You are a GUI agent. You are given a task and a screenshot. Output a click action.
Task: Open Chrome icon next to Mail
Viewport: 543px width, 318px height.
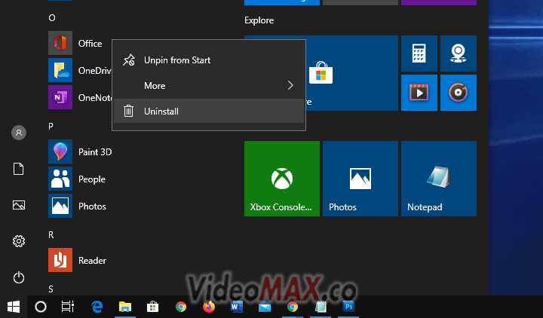point(293,307)
